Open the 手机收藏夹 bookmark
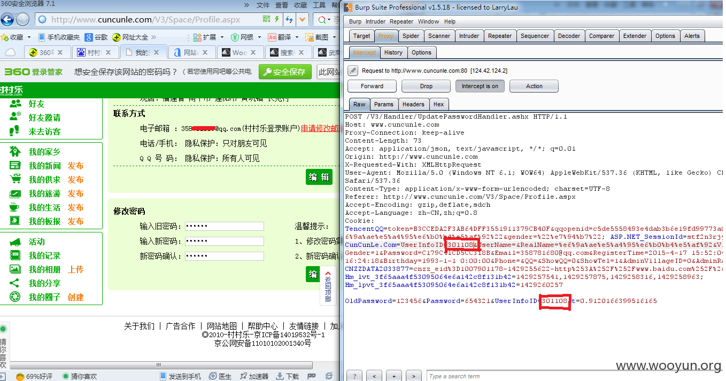Viewport: 726px width, 381px height. [x=59, y=37]
